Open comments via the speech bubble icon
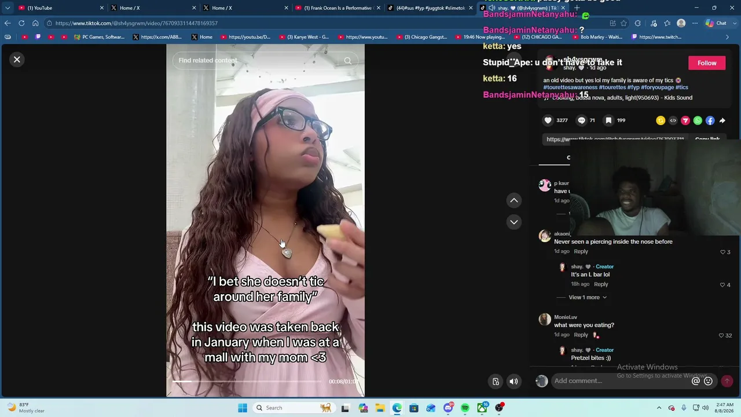741x417 pixels. 582,120
